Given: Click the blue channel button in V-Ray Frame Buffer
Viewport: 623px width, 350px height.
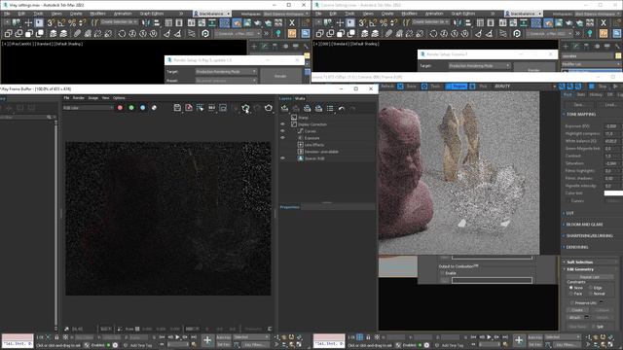Looking at the screenshot, I should point(143,108).
